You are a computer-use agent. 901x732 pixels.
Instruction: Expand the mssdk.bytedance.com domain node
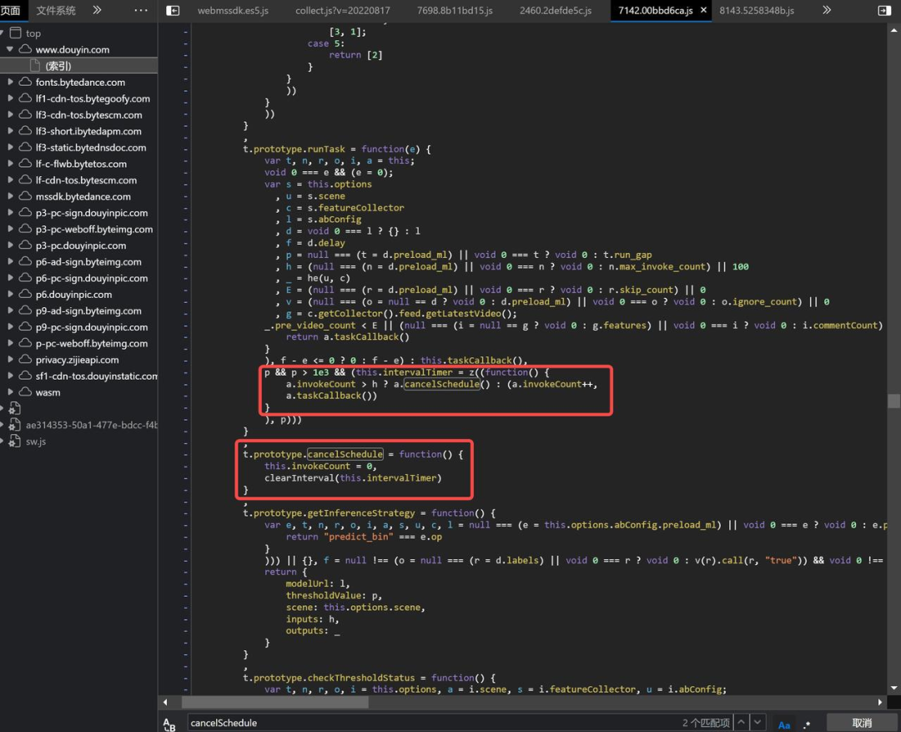(10, 196)
